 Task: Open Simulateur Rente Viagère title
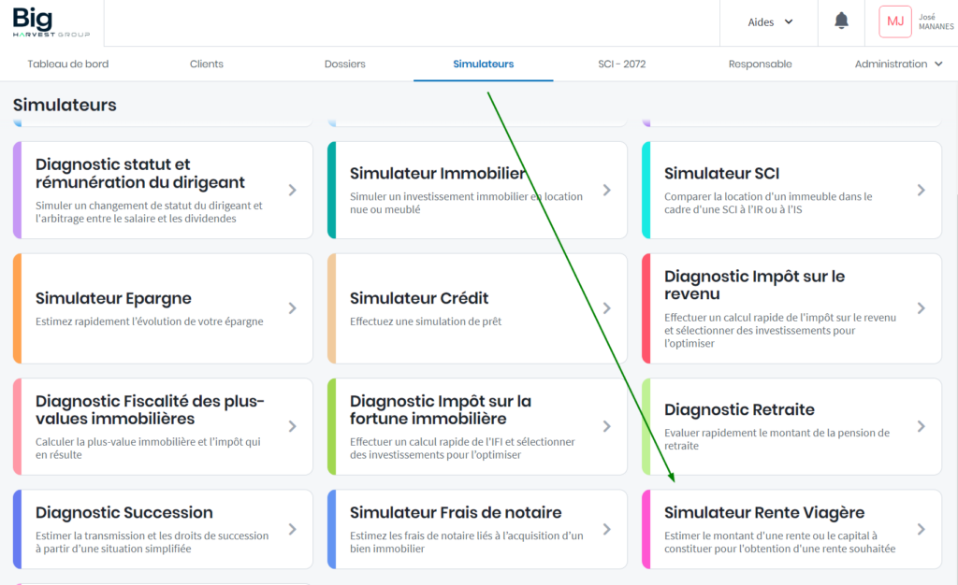[764, 512]
